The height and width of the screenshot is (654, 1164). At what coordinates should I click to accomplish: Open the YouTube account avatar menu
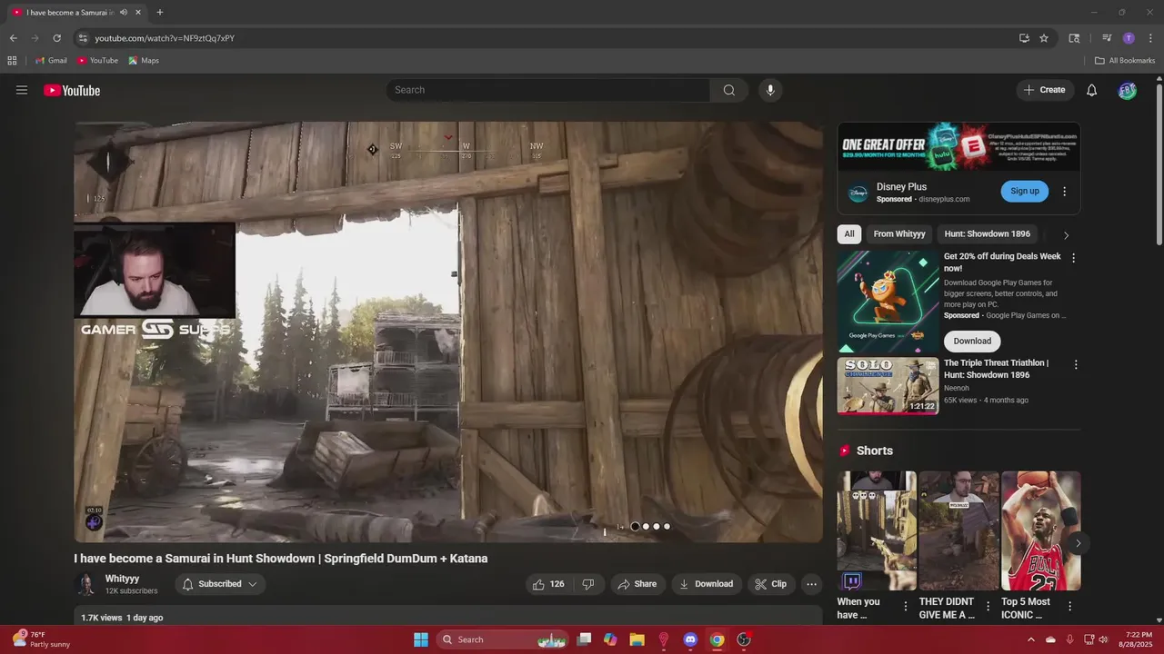pyautogui.click(x=1128, y=90)
